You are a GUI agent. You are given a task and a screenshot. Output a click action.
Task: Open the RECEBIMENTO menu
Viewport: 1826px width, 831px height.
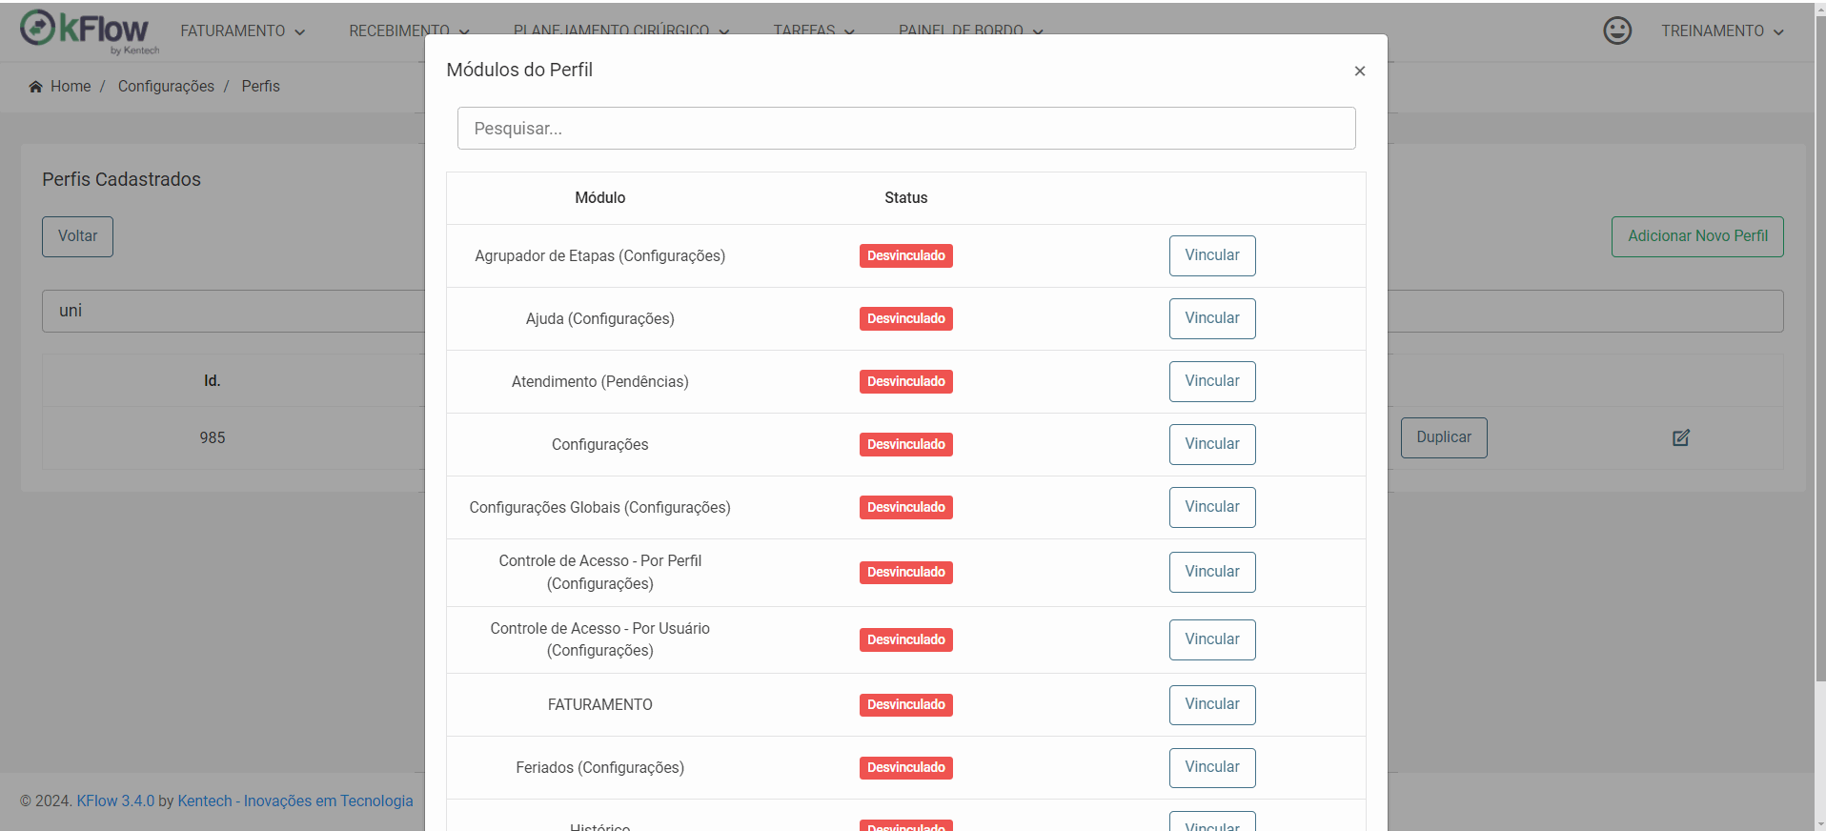[409, 30]
